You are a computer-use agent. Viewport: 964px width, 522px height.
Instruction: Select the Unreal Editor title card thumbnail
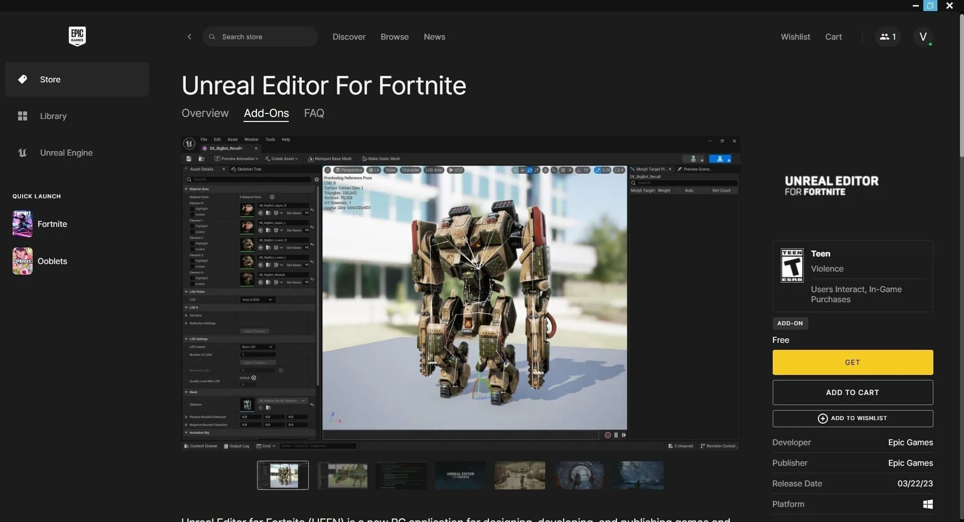[460, 475]
